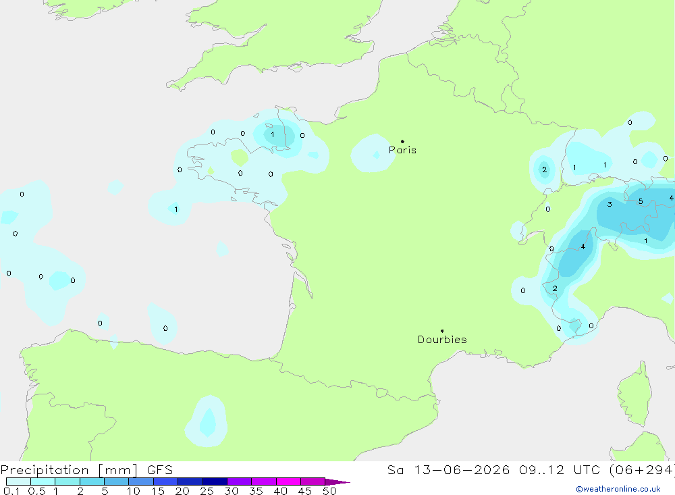Select the 45–50 mm legend swatch
This screenshot has height=495, width=675.
pos(313,481)
